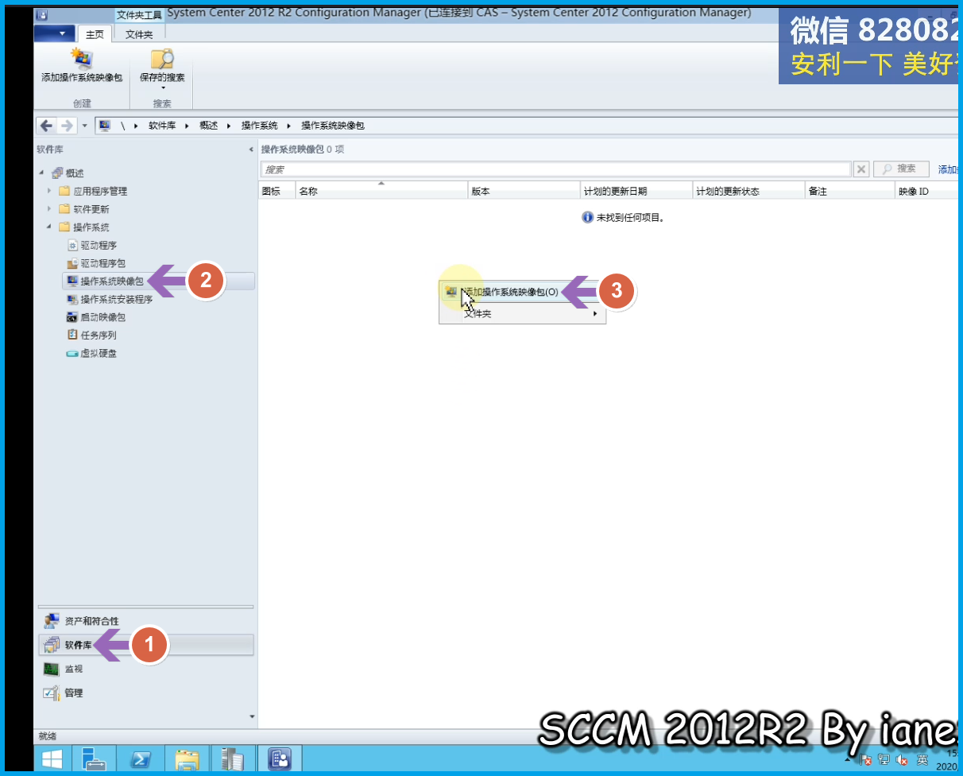Switch to Configuration Manager taskbar icon
963x776 pixels.
[x=279, y=761]
